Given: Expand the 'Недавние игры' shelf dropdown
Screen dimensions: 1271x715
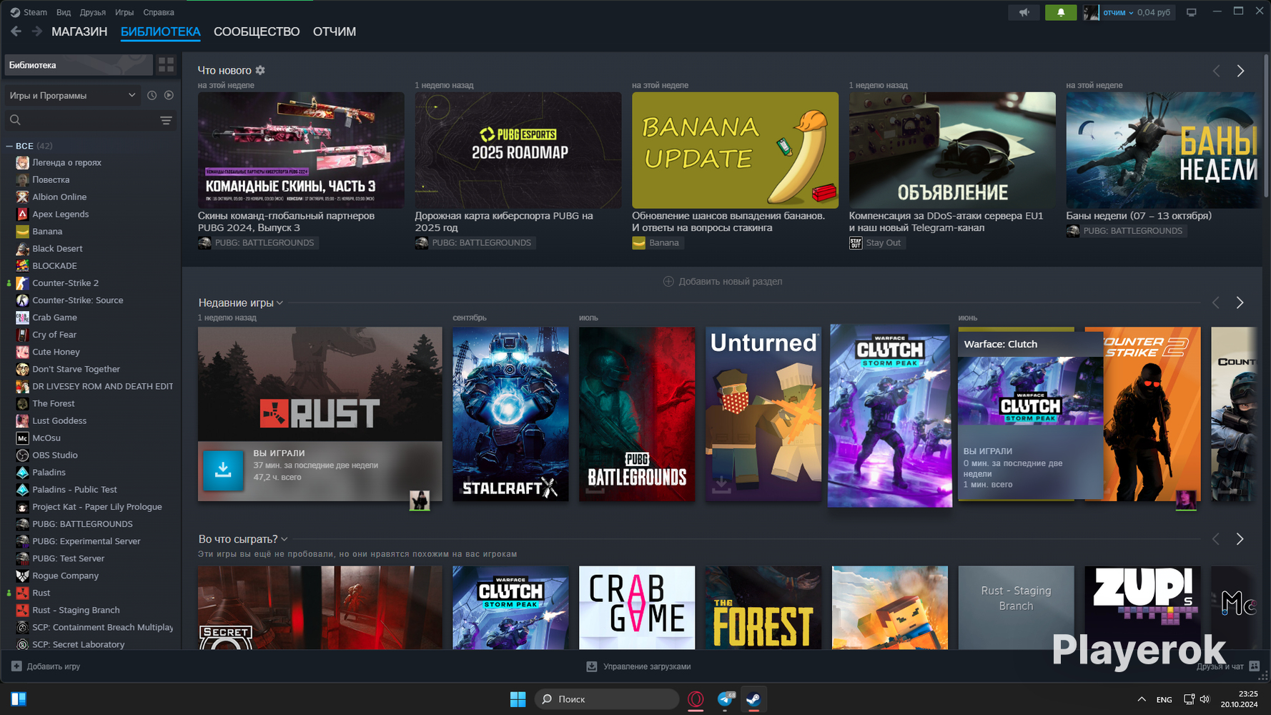Looking at the screenshot, I should coord(280,303).
